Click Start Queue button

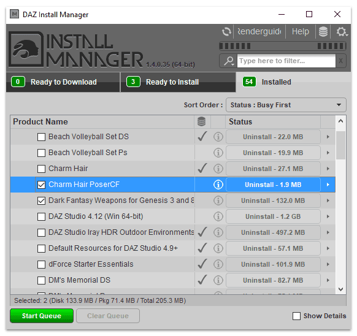click(42, 316)
